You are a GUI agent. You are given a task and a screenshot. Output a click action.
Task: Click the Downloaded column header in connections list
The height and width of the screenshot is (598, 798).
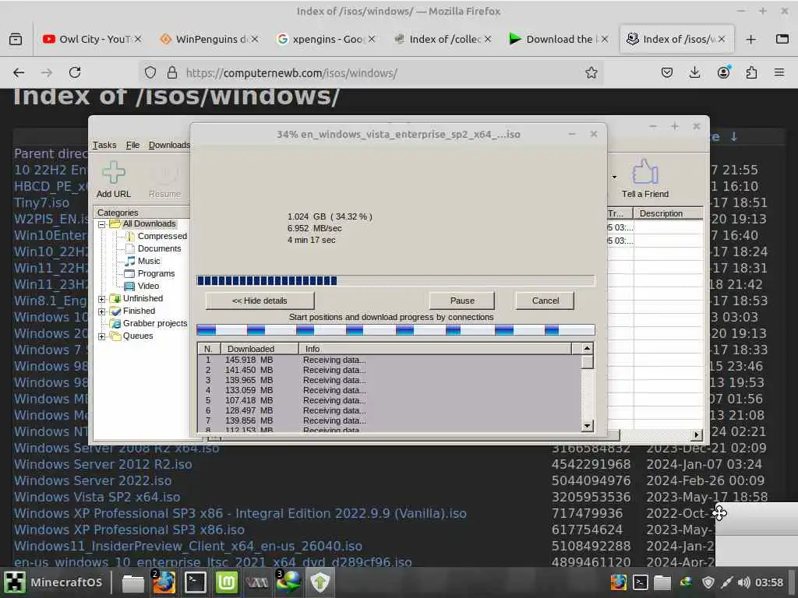click(x=260, y=349)
